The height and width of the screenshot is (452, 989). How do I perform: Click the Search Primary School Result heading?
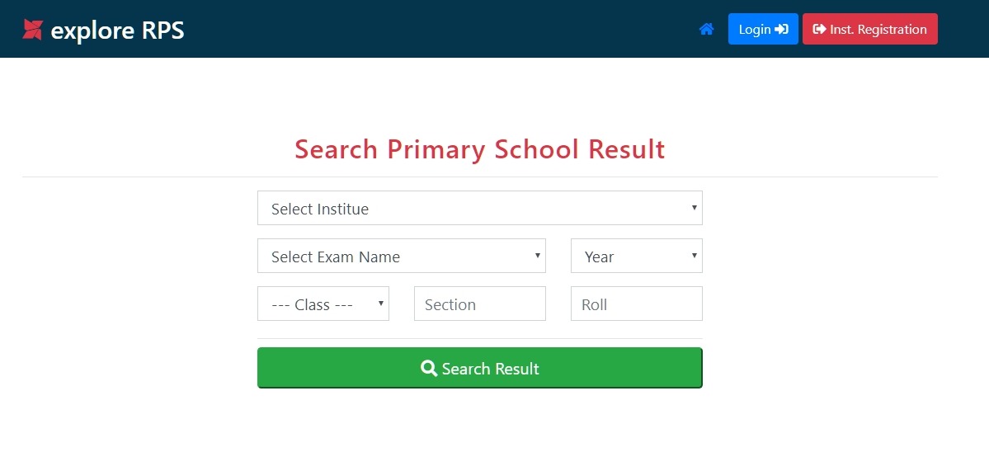pos(479,149)
